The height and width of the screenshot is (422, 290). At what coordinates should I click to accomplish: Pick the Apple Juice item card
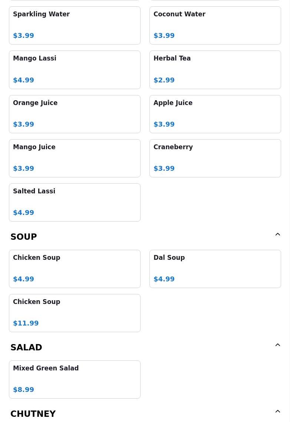215,114
